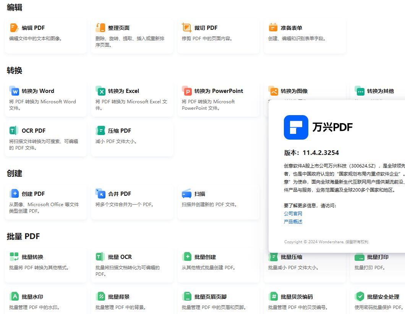The height and width of the screenshot is (314, 405).
Task: Click the 转换为 Excel icon
Action: point(100,91)
